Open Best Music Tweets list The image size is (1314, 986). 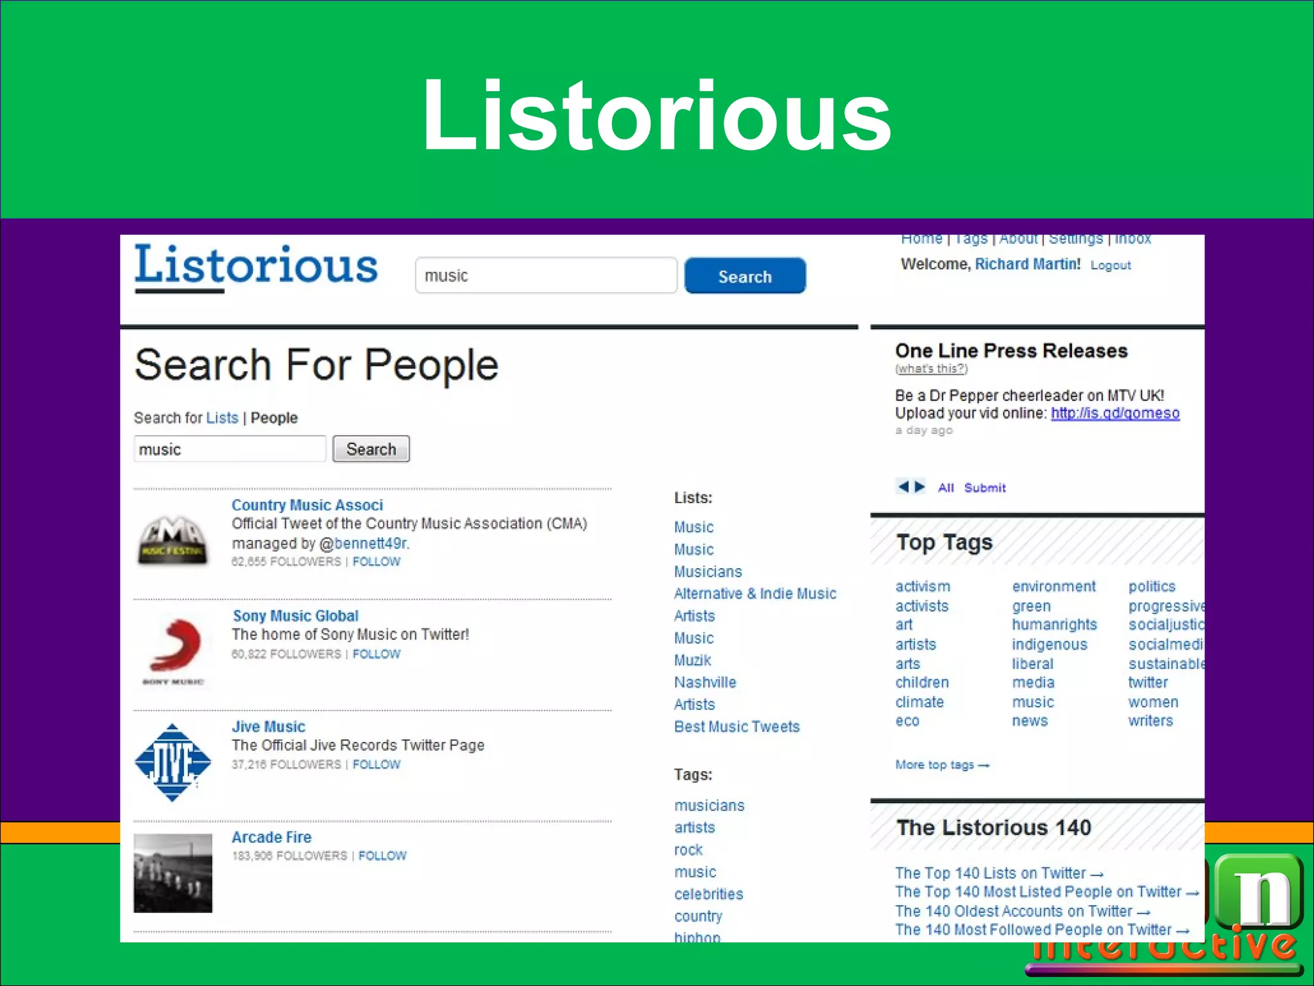tap(737, 727)
